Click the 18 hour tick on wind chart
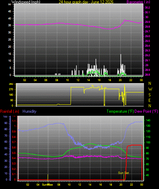 110,80
